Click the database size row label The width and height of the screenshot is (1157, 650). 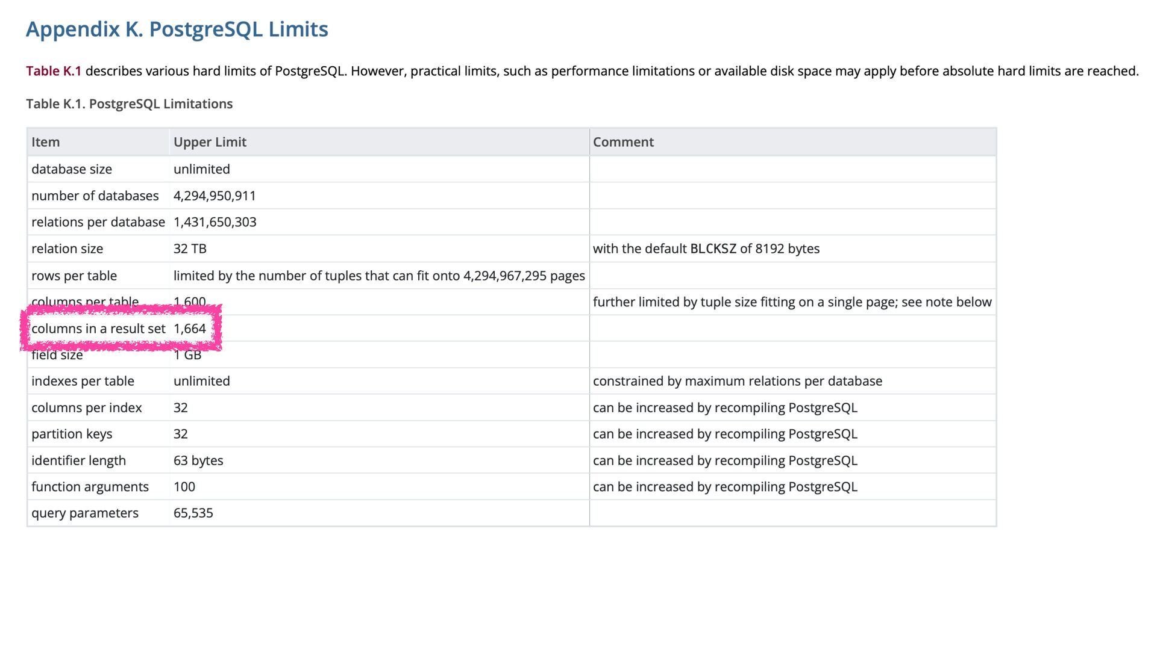tap(72, 169)
